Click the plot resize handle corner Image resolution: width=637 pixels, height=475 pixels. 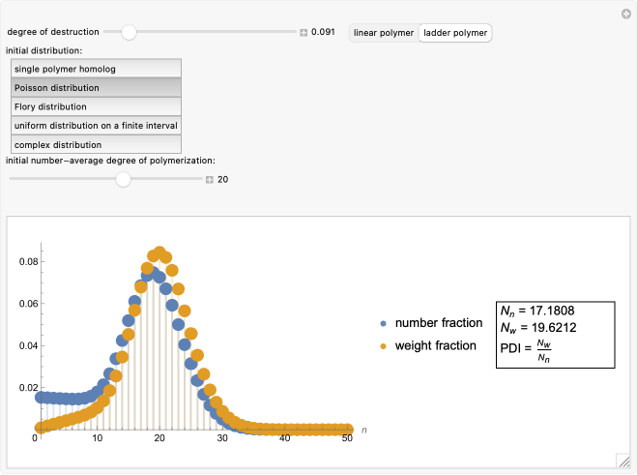point(623,460)
